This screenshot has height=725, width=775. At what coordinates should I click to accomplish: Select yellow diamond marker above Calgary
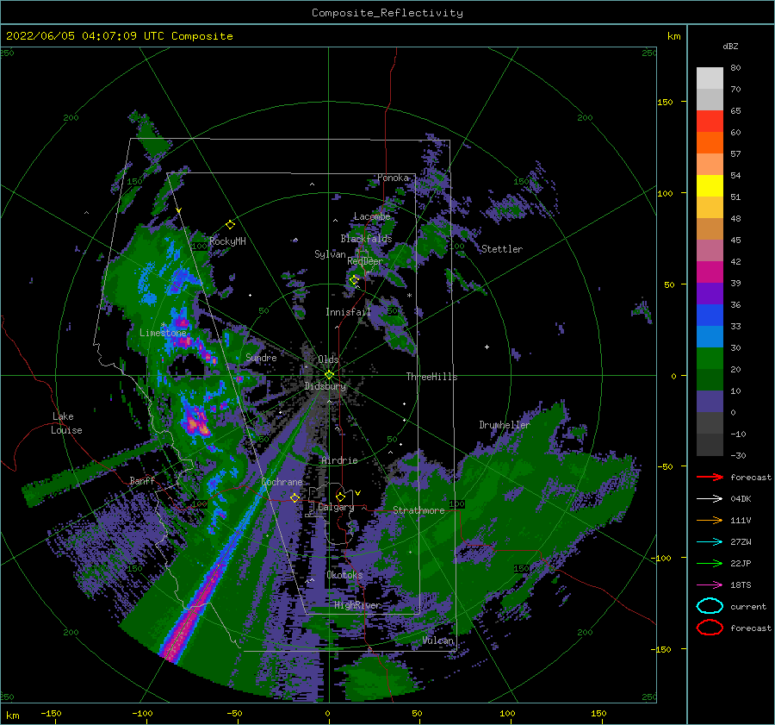(x=340, y=497)
